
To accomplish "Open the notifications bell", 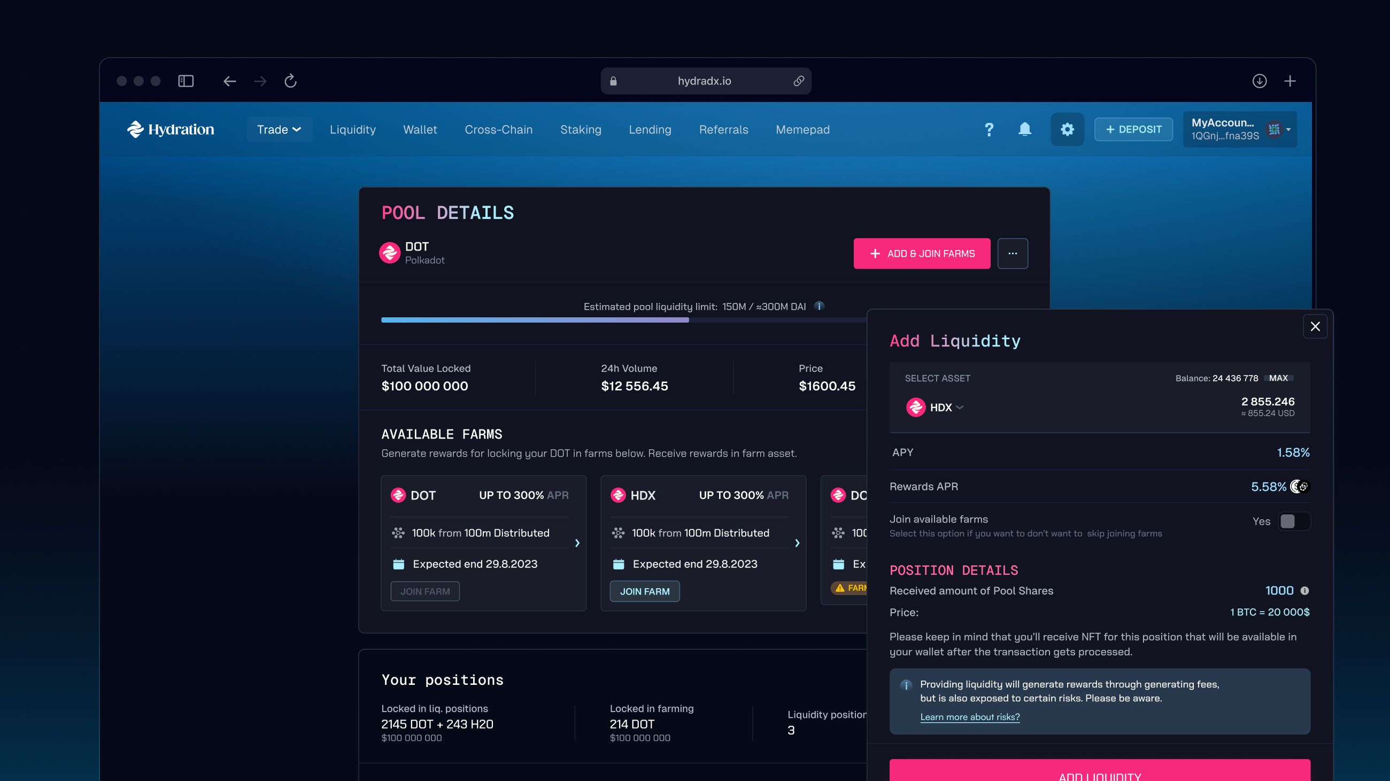I will (x=1024, y=129).
